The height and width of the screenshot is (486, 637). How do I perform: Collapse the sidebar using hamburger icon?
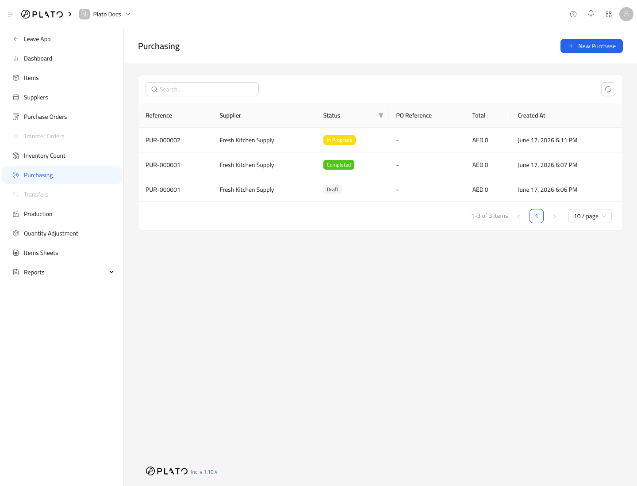point(11,14)
